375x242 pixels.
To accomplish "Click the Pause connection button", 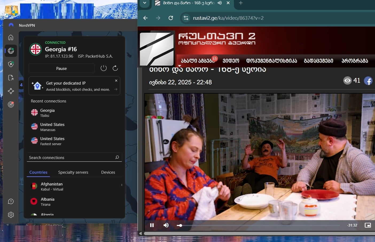I will pyautogui.click(x=61, y=68).
